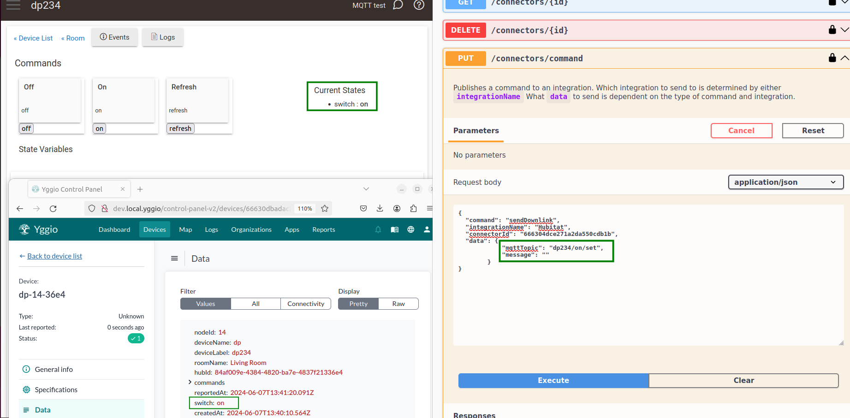Viewport: 850px width, 418px height.
Task: Open the Hubitat hamburger menu beside dp234
Action: (x=13, y=6)
